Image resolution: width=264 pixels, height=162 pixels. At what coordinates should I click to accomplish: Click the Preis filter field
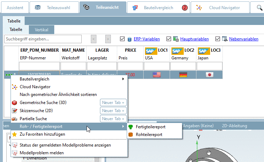click(x=130, y=66)
